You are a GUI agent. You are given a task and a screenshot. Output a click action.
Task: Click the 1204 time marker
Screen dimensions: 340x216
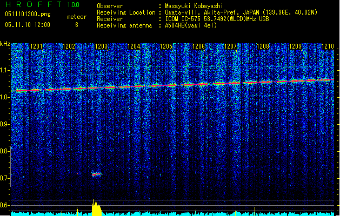pyautogui.click(x=134, y=46)
